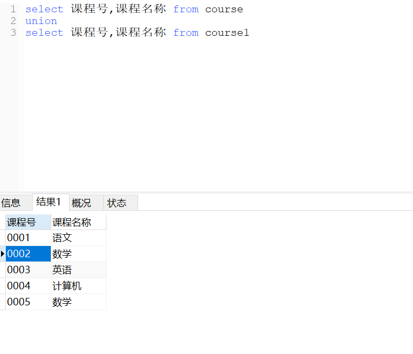413x354 pixels.
Task: Select cell 0001 in results
Action: click(28, 237)
